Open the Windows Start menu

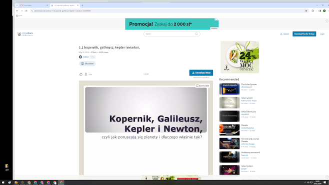tap(3, 182)
